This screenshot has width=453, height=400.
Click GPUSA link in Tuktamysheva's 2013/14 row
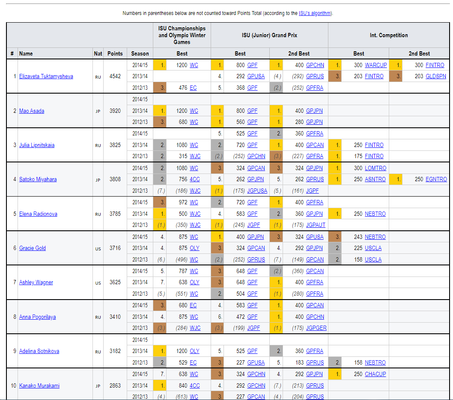pos(256,76)
